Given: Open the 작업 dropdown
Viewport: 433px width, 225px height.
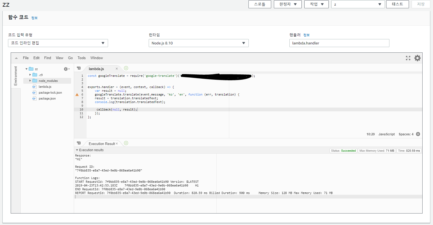Looking at the screenshot, I should coord(316,4).
